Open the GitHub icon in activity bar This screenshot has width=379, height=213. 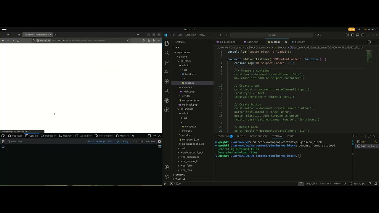click(166, 100)
